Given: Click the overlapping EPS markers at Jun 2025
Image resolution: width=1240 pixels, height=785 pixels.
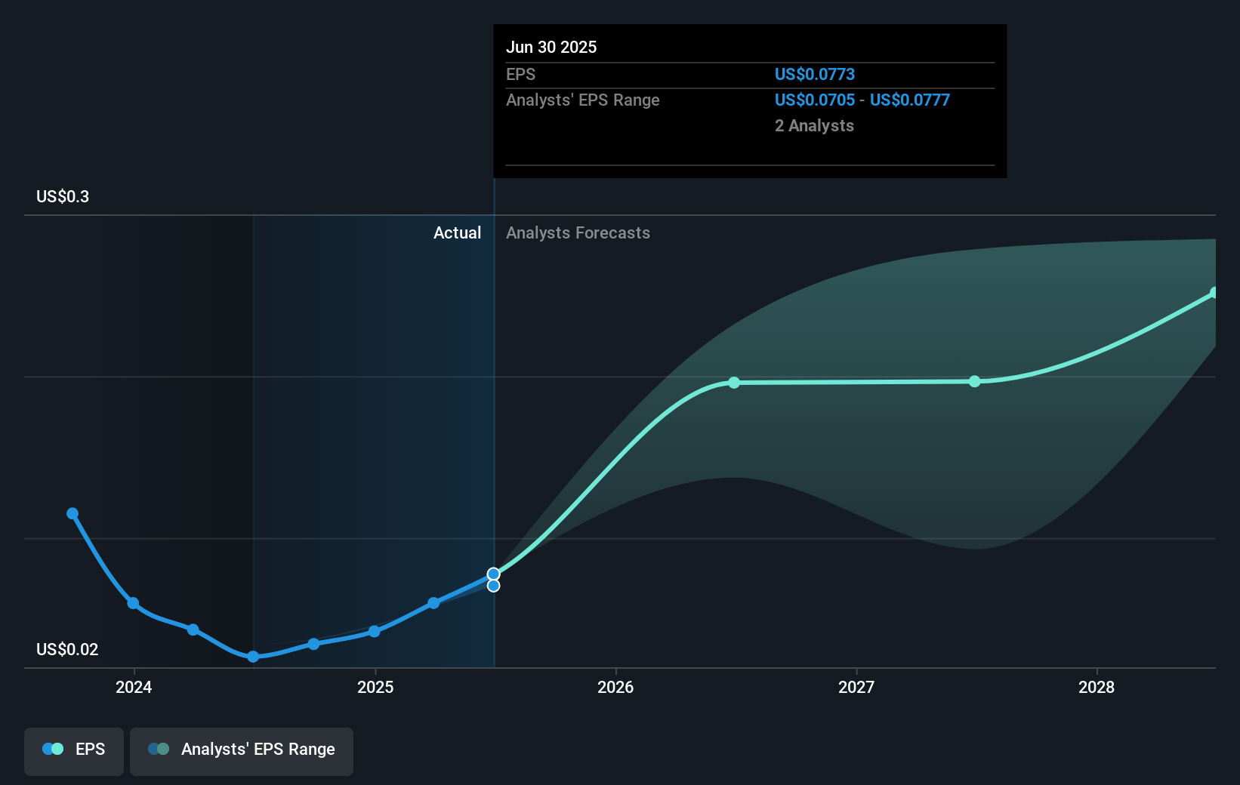Looking at the screenshot, I should click(x=493, y=577).
